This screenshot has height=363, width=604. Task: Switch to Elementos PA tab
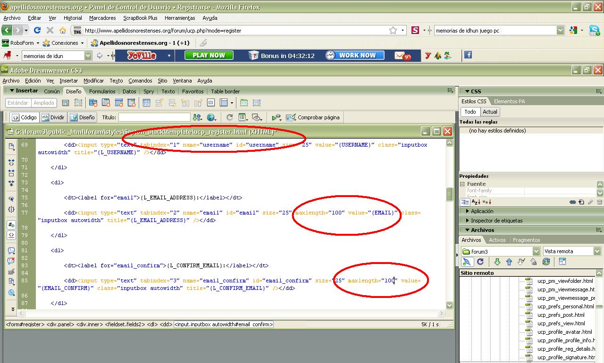[509, 101]
